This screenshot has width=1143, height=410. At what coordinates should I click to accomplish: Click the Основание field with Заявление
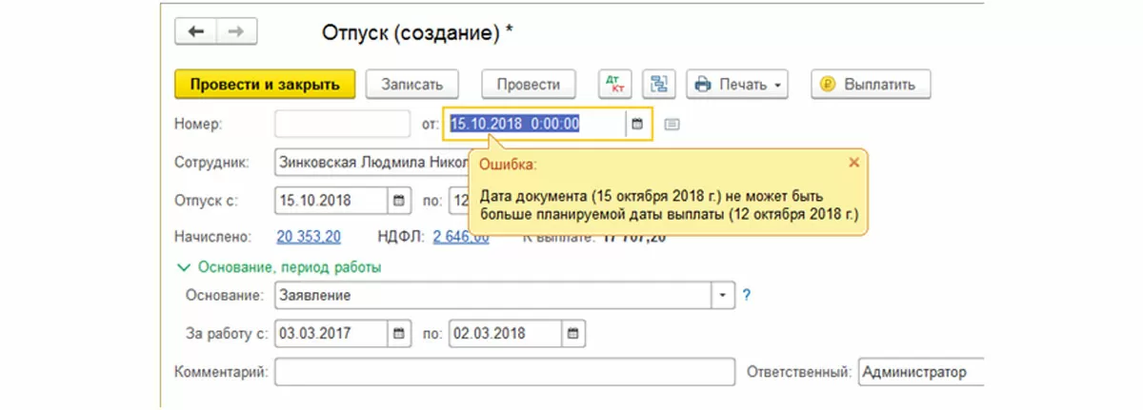point(493,295)
